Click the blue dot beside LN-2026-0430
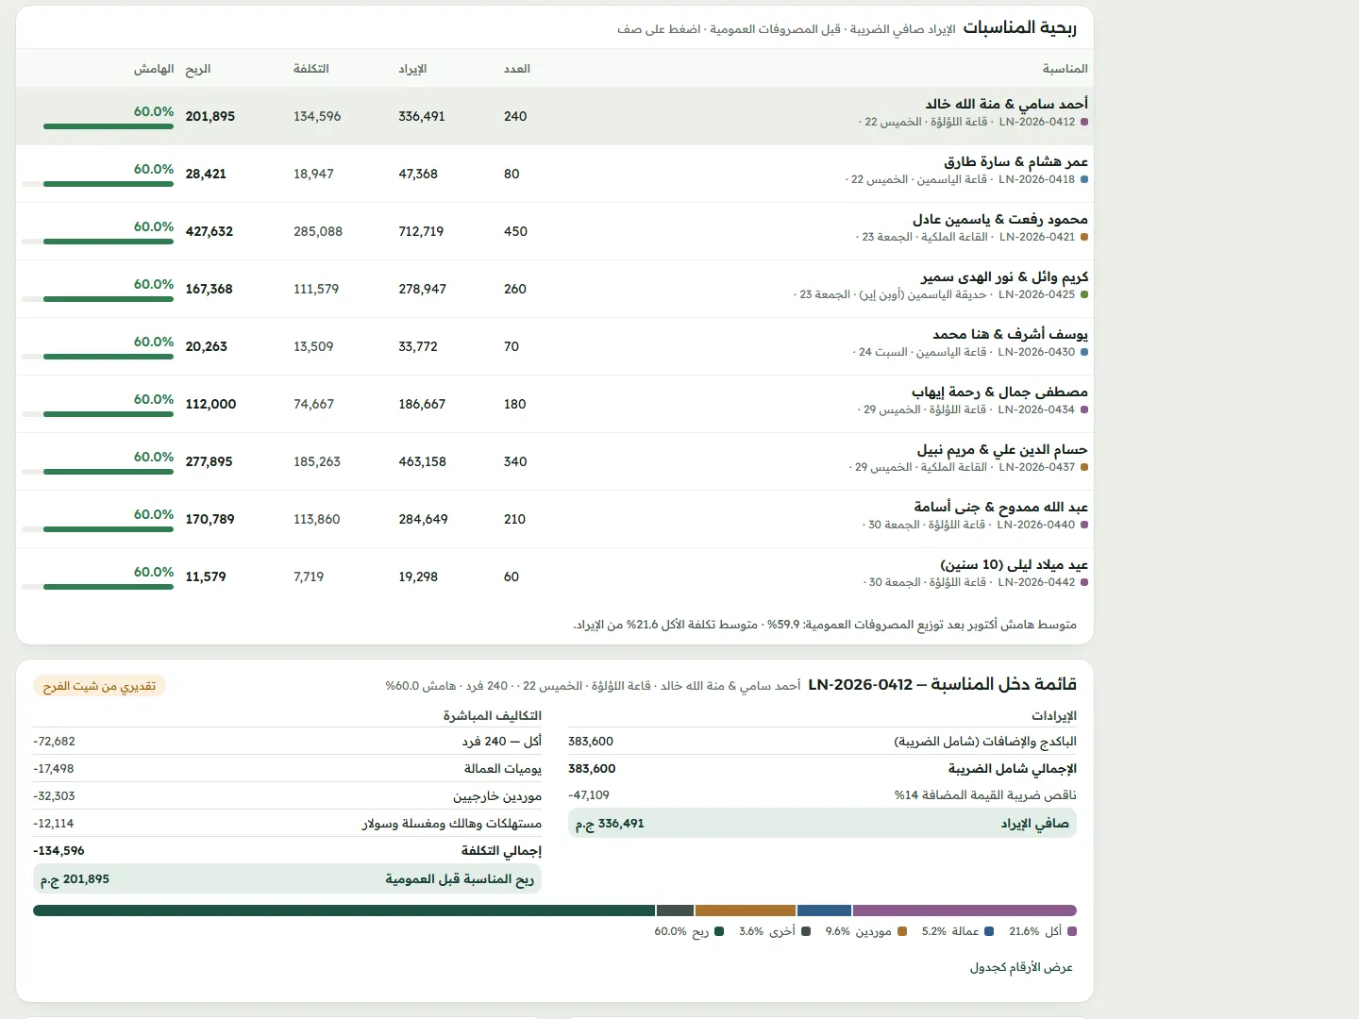This screenshot has width=1359, height=1019. click(x=1084, y=352)
